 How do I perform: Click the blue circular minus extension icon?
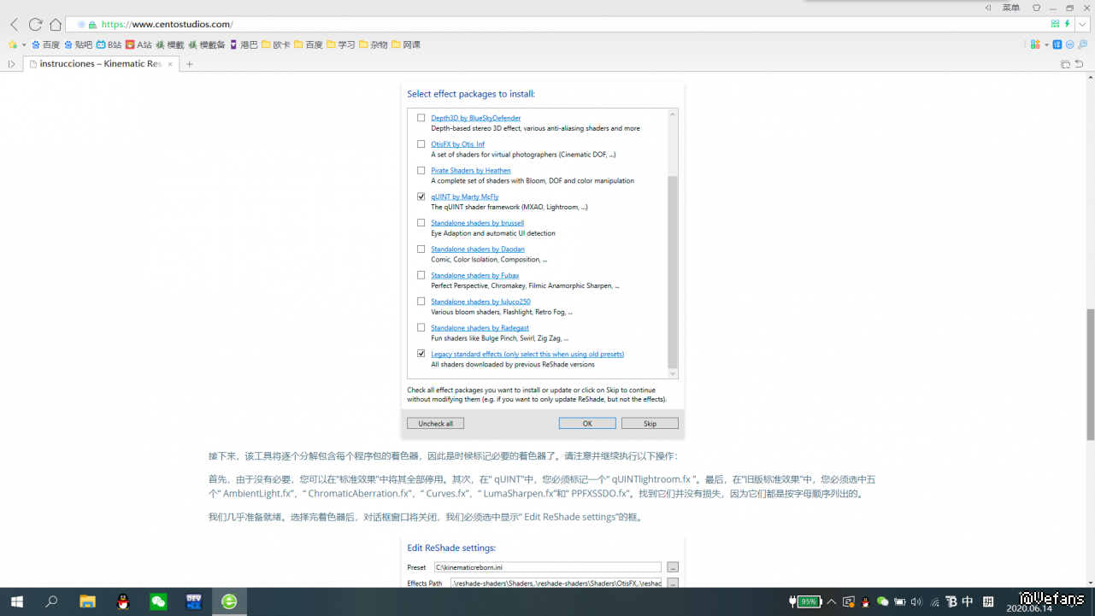click(x=1069, y=44)
